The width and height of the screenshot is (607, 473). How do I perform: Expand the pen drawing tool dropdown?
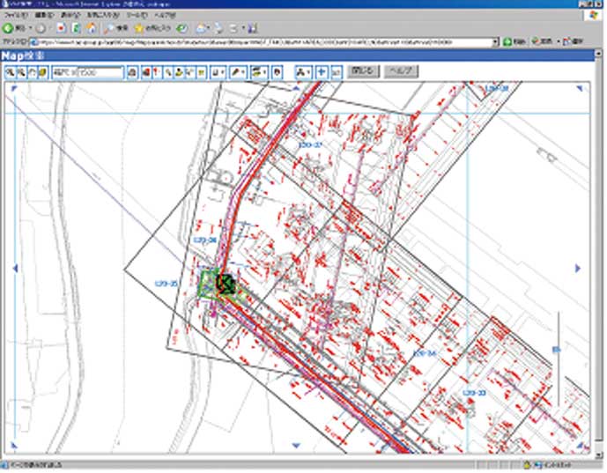point(243,72)
